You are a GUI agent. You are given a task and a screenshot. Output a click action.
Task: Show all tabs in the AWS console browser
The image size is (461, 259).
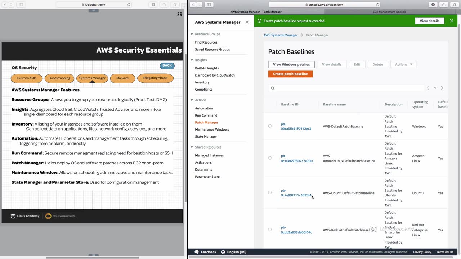point(455,5)
